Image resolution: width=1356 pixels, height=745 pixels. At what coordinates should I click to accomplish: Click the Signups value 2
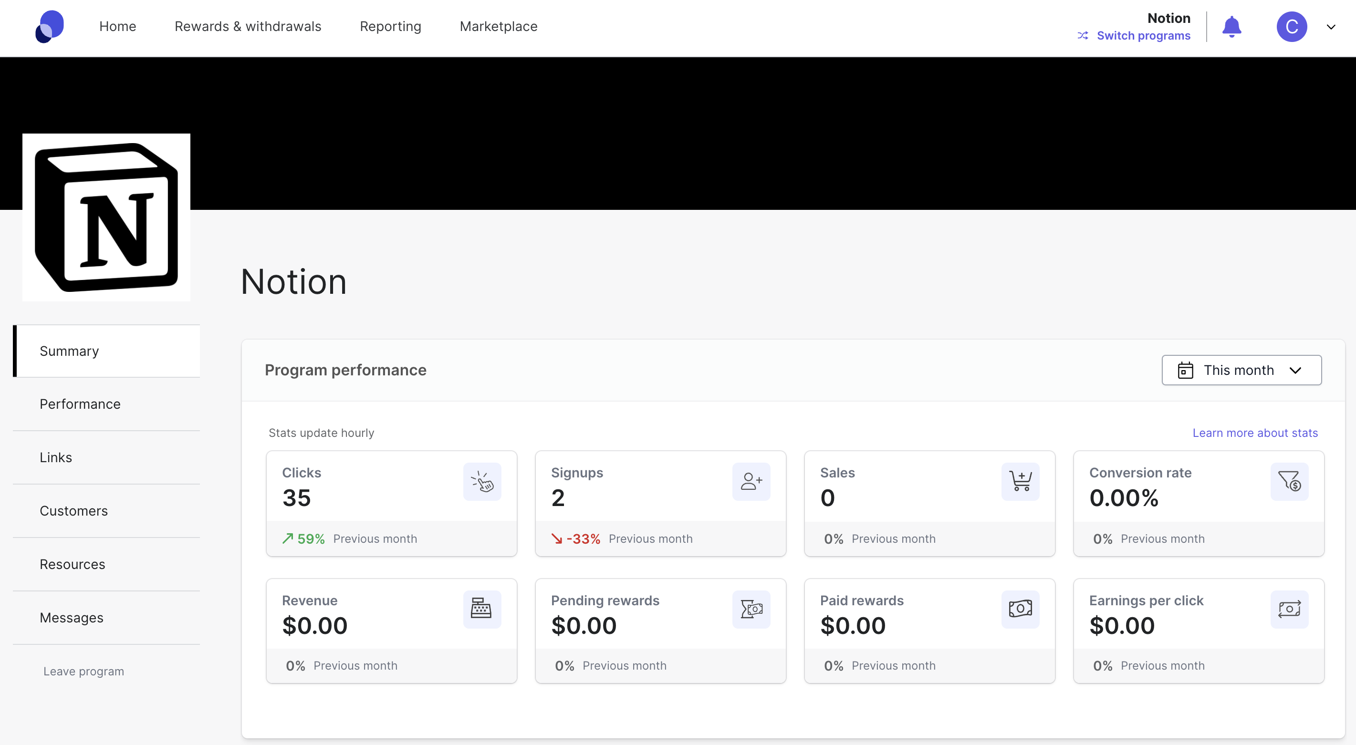(558, 498)
